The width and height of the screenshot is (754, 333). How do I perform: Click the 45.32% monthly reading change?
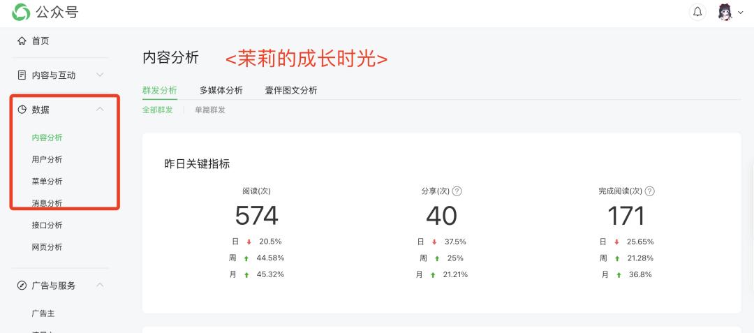(270, 274)
